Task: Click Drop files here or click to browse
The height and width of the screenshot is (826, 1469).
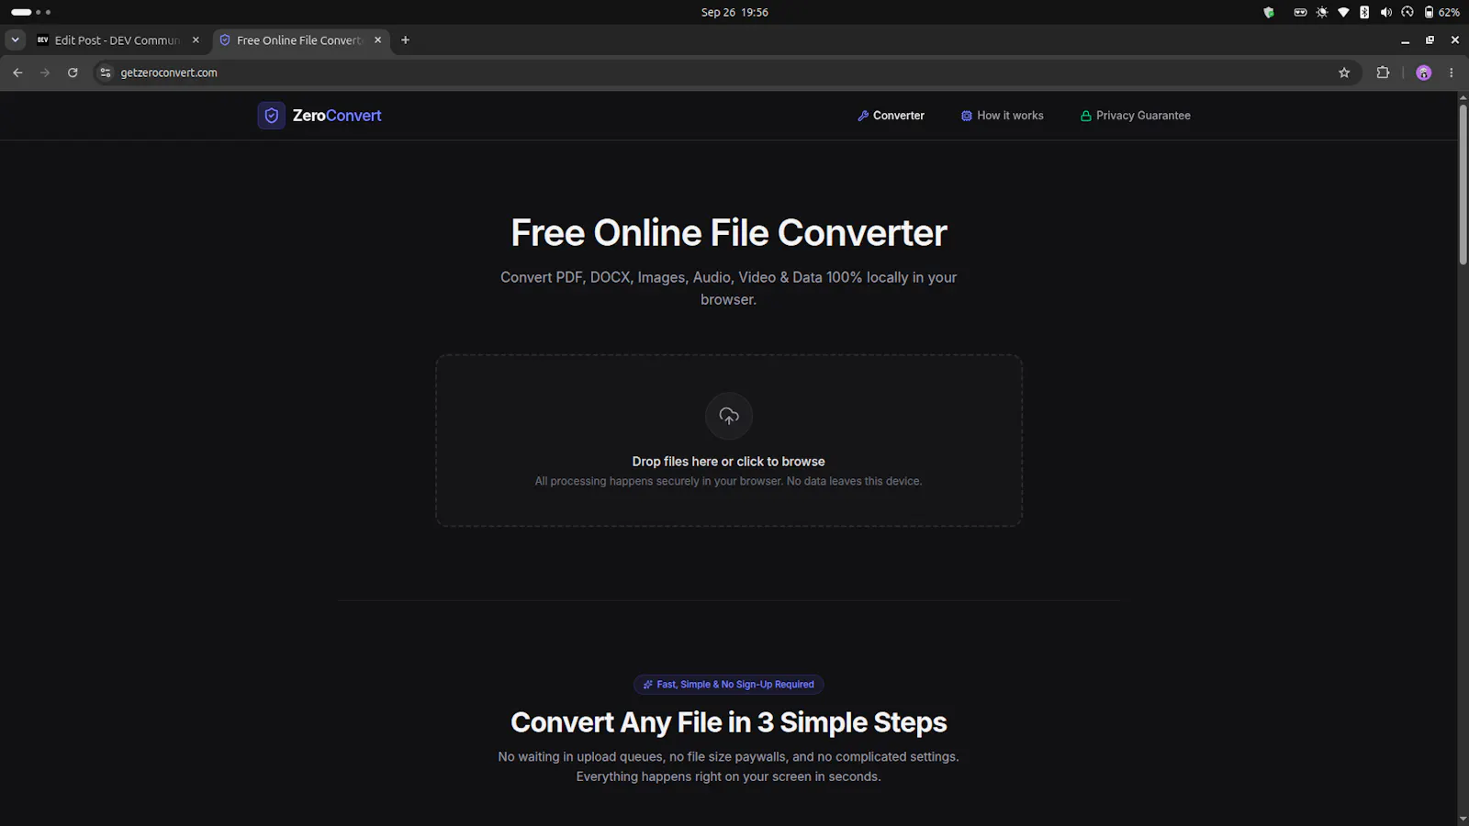Action: click(729, 462)
